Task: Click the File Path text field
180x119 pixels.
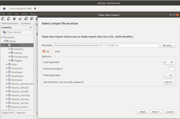Action: [106, 45]
